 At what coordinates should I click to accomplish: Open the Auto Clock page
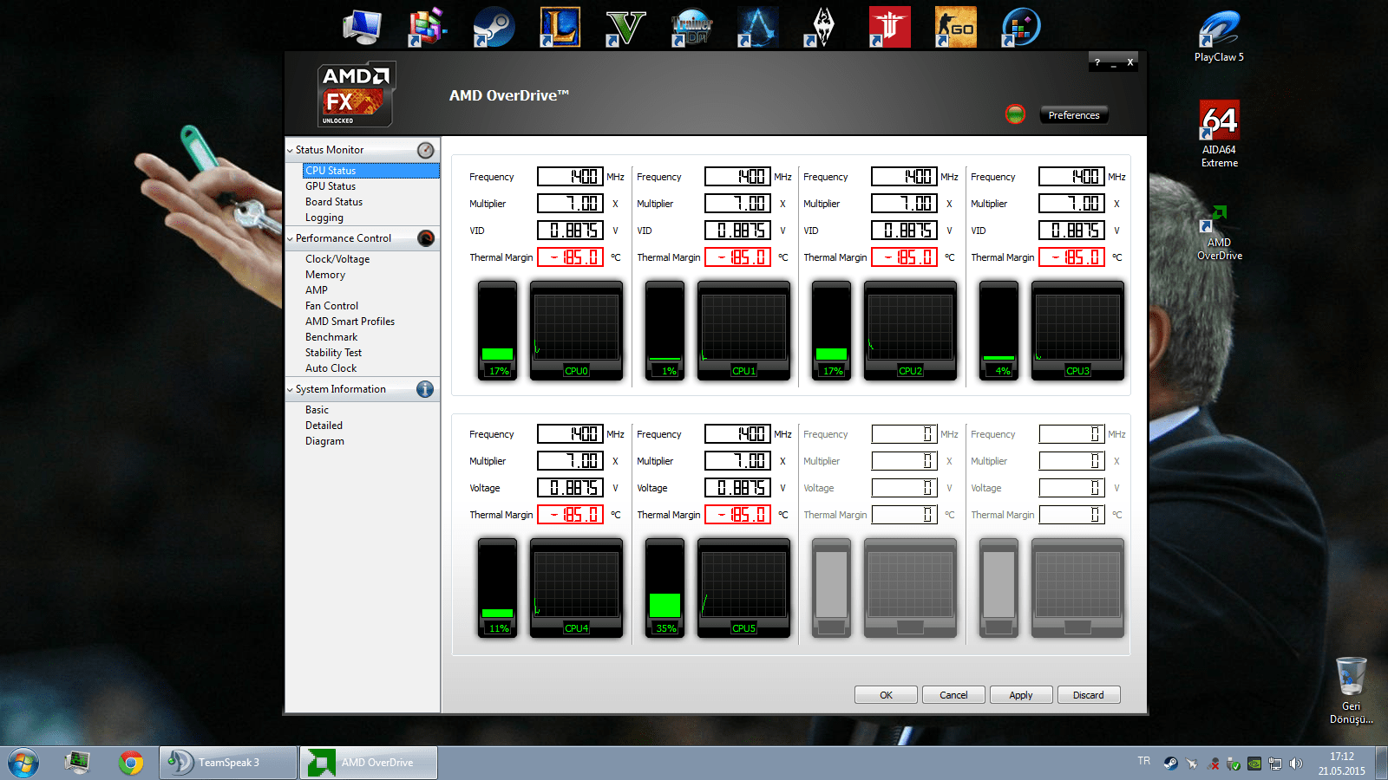pos(331,368)
